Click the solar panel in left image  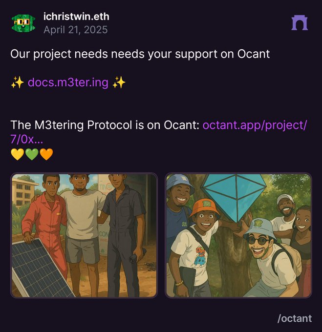(39, 270)
